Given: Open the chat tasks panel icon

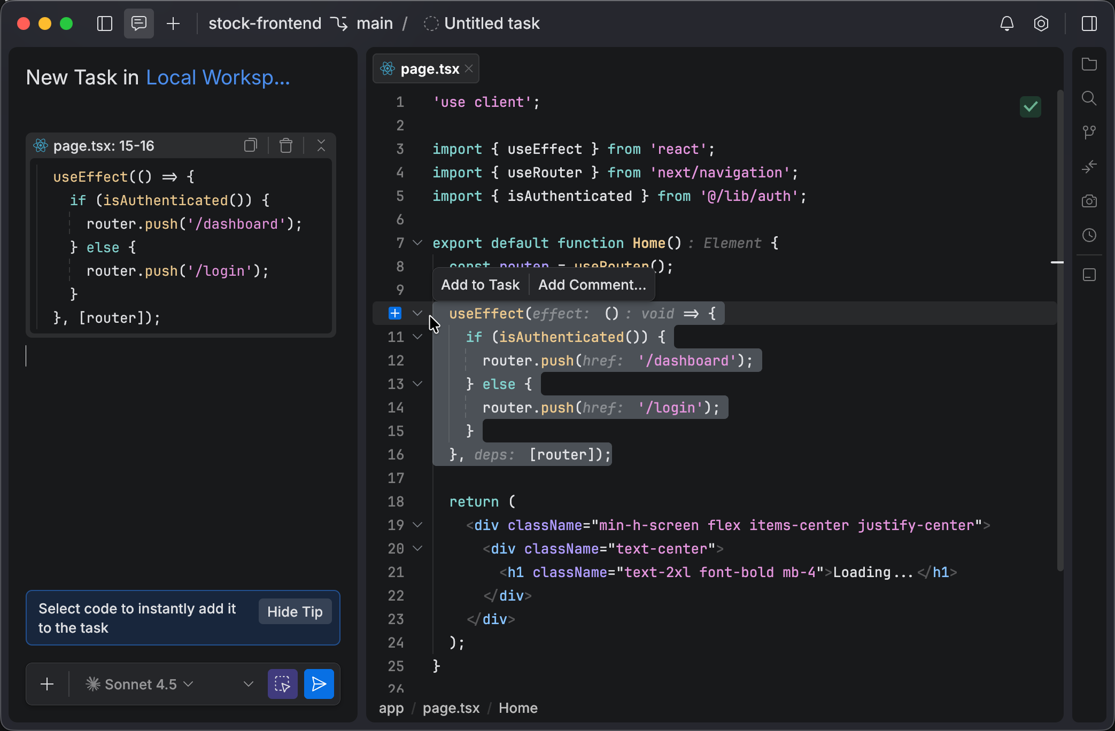Looking at the screenshot, I should coord(139,24).
